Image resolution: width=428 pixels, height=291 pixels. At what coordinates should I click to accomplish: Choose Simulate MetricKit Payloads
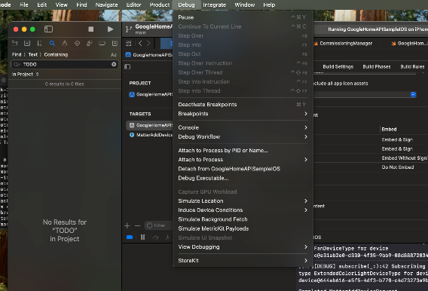click(x=243, y=228)
